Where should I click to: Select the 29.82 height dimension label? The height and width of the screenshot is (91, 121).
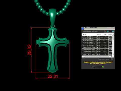coord(29,50)
